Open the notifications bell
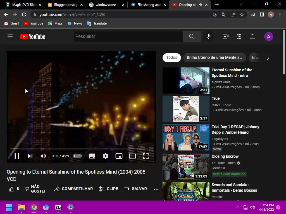The width and height of the screenshot is (286, 214). 252,37
